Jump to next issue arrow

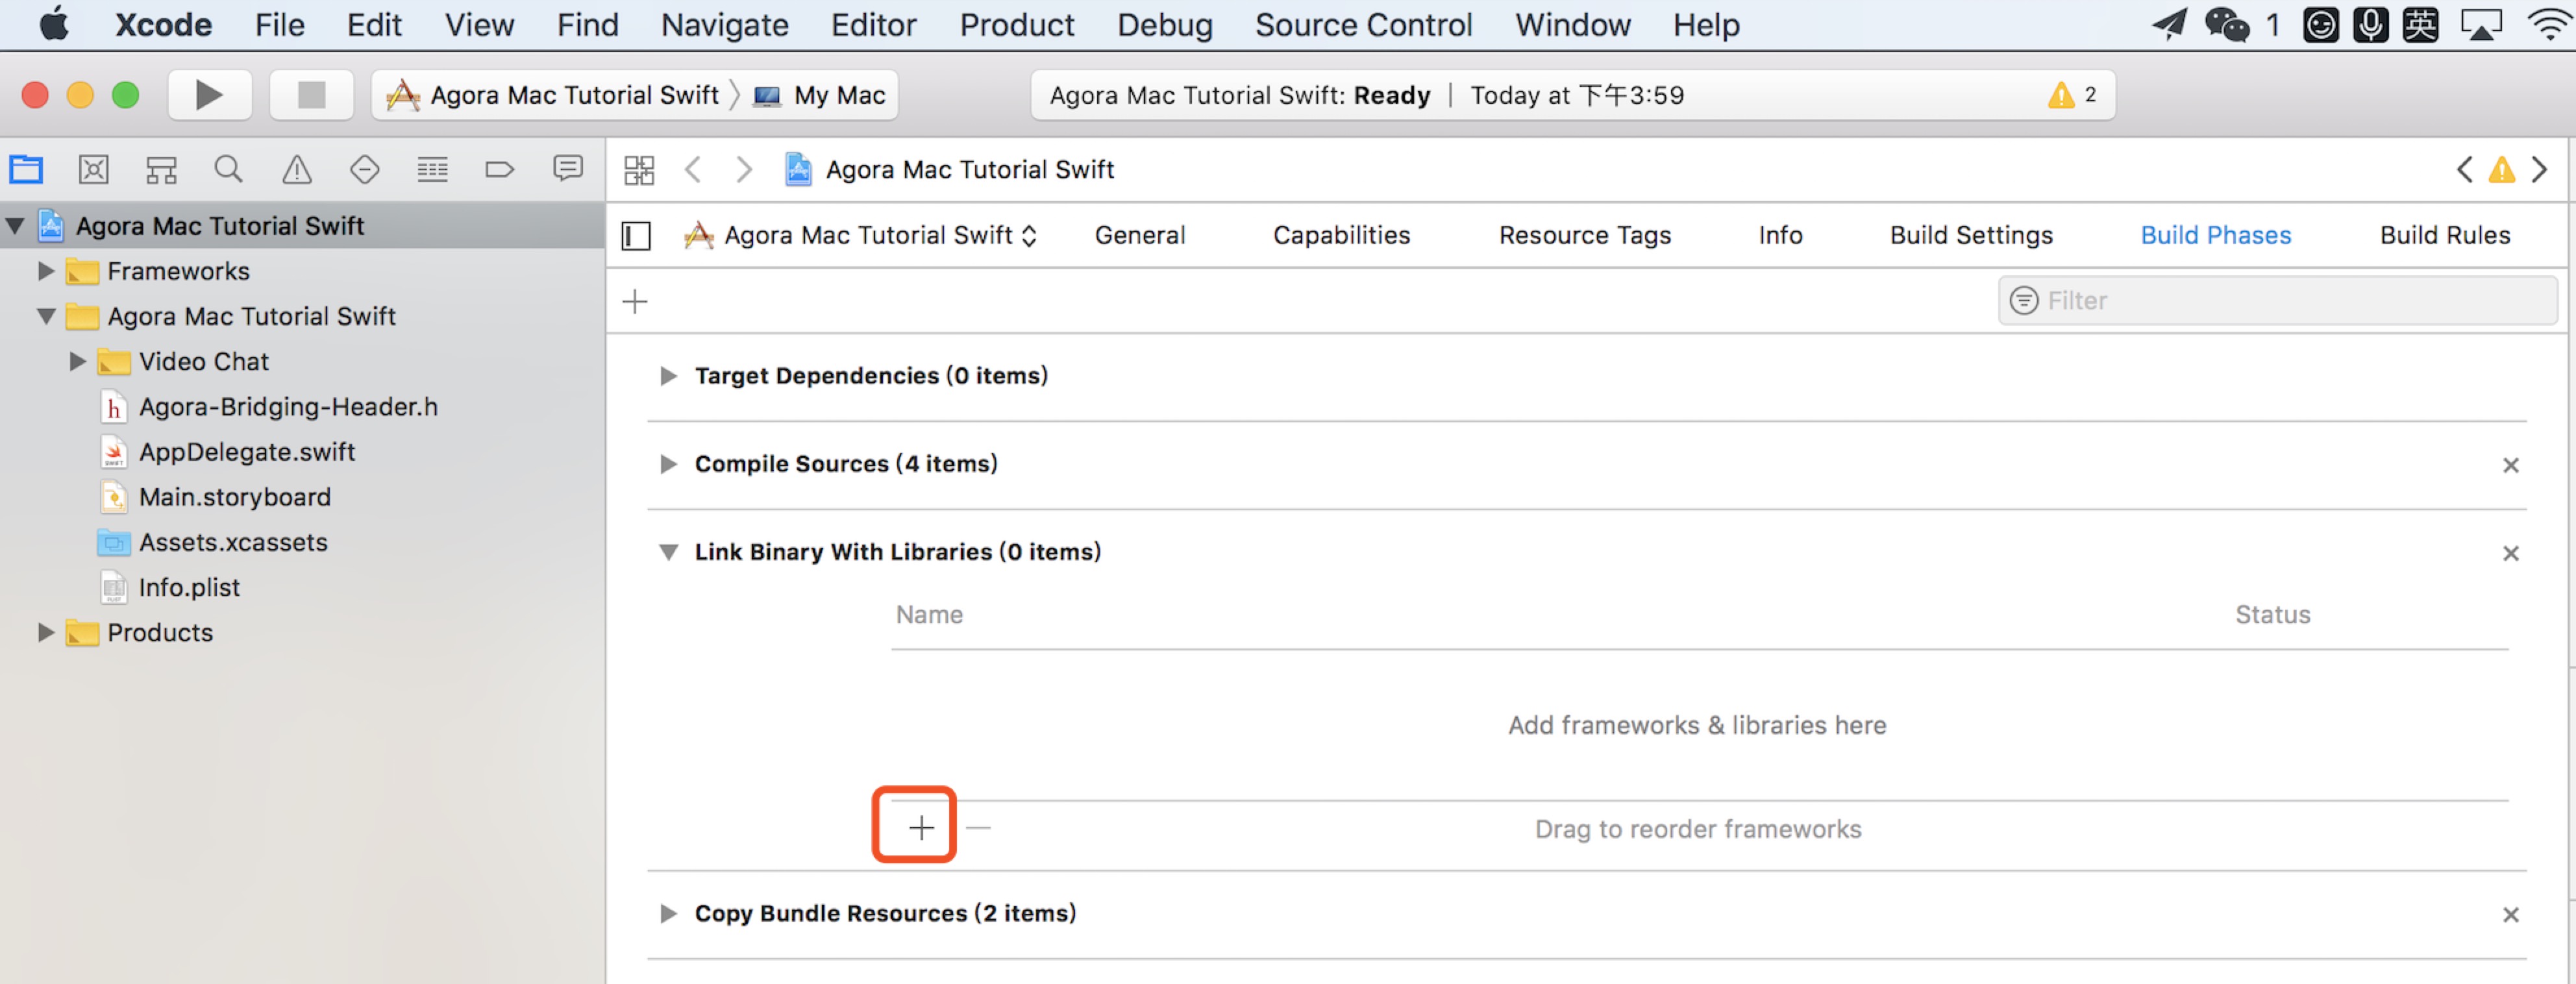tap(2540, 169)
